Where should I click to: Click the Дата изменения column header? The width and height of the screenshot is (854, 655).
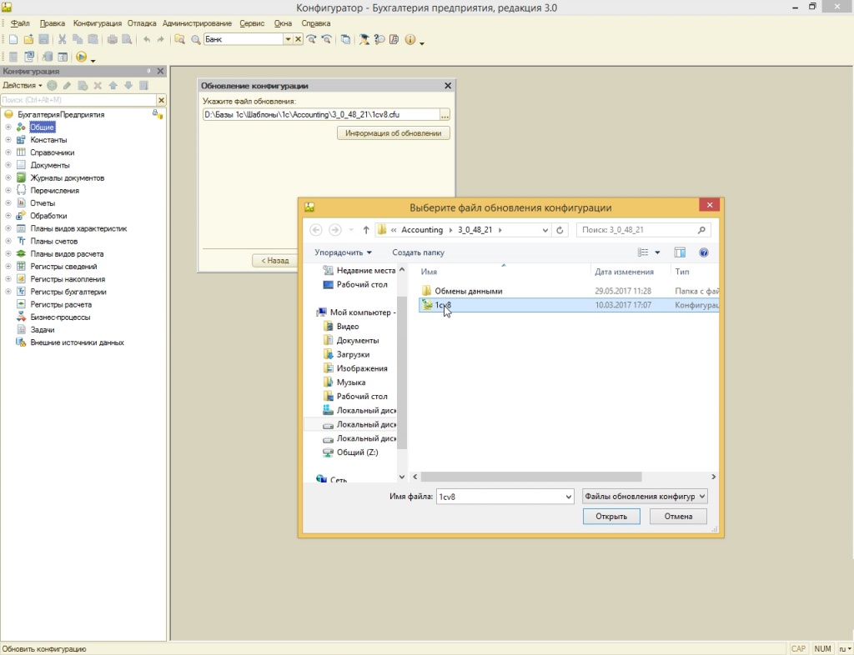point(624,272)
